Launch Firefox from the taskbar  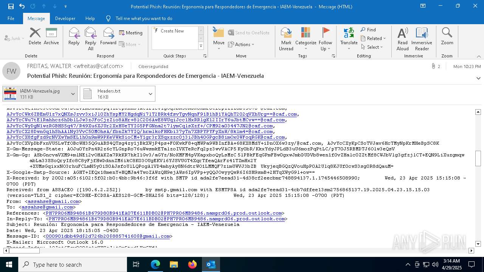click(x=192, y=264)
